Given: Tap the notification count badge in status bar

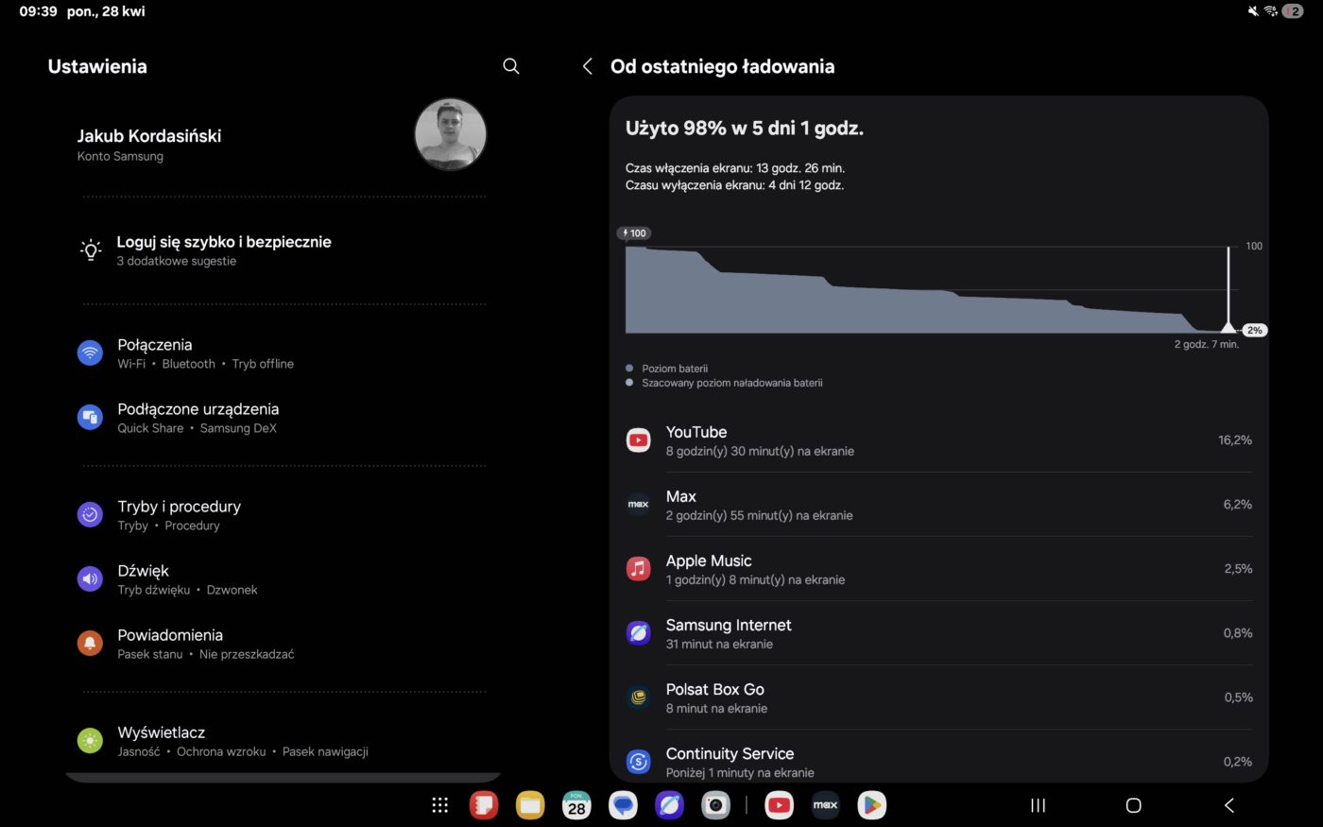Looking at the screenshot, I should pyautogui.click(x=1292, y=11).
